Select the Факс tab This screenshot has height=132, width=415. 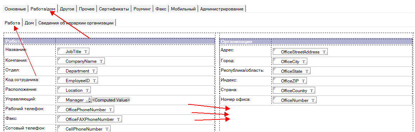pyautogui.click(x=161, y=9)
